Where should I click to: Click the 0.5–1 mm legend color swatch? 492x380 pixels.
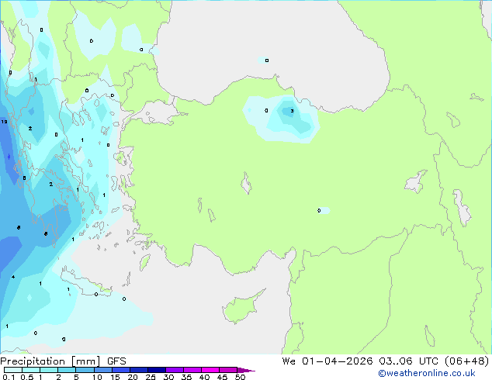click(31, 370)
